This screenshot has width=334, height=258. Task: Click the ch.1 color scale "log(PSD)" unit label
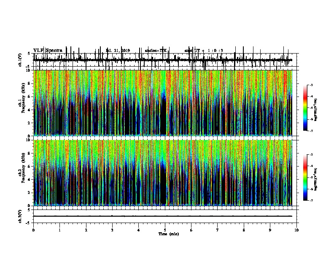click(x=316, y=110)
